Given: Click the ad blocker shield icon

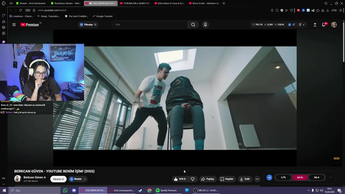Looking at the screenshot, I should point(282,10).
